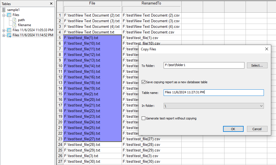Click the Files table icon
Screen dimensions: 276x165
point(9,15)
